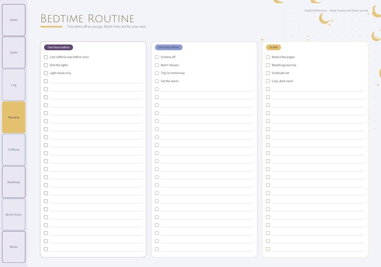This screenshot has height=267, width=381.
Task: Switch to the Log tab
Action: point(13,85)
